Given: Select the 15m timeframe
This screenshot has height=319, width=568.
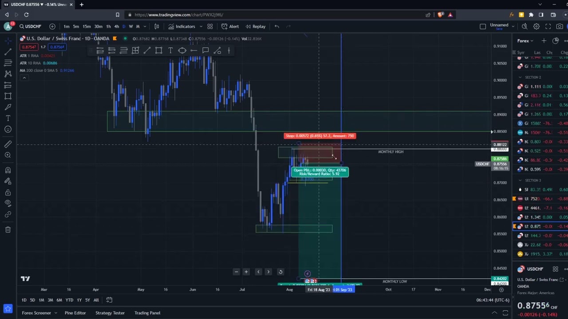Looking at the screenshot, I should (87, 27).
